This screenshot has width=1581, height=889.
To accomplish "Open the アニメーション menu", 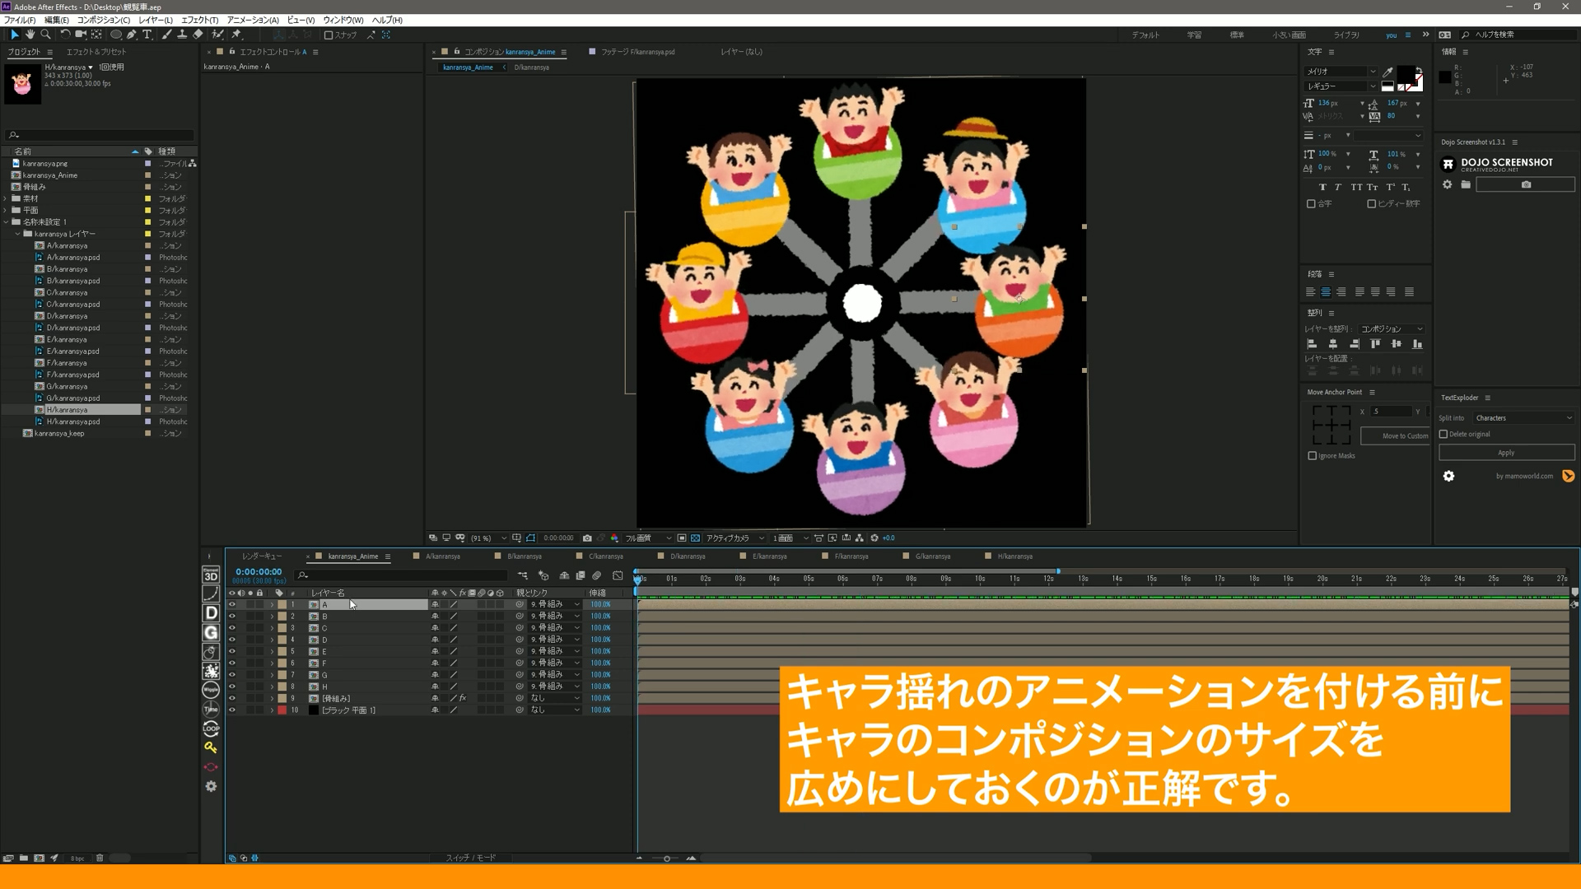I will pos(252,20).
